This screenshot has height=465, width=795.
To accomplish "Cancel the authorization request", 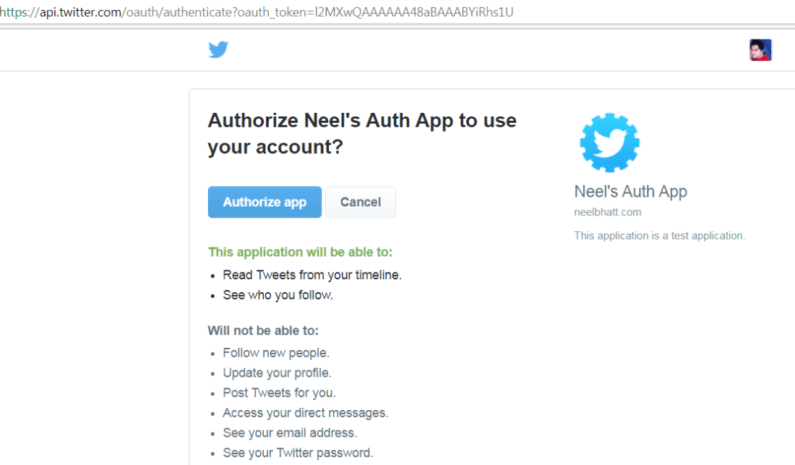I will tap(360, 202).
